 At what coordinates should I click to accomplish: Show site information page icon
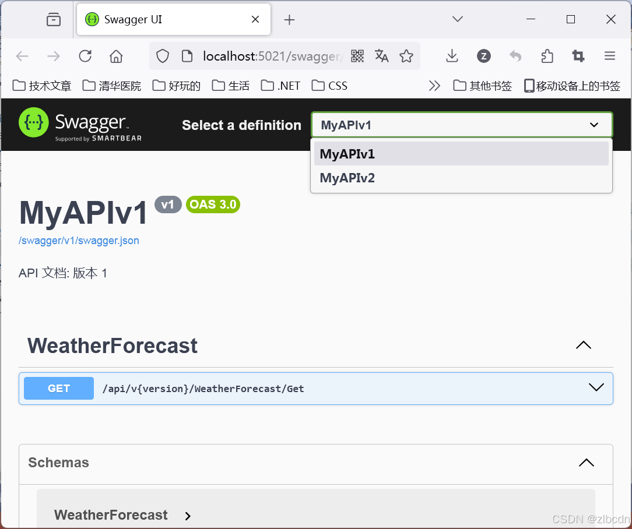click(187, 56)
